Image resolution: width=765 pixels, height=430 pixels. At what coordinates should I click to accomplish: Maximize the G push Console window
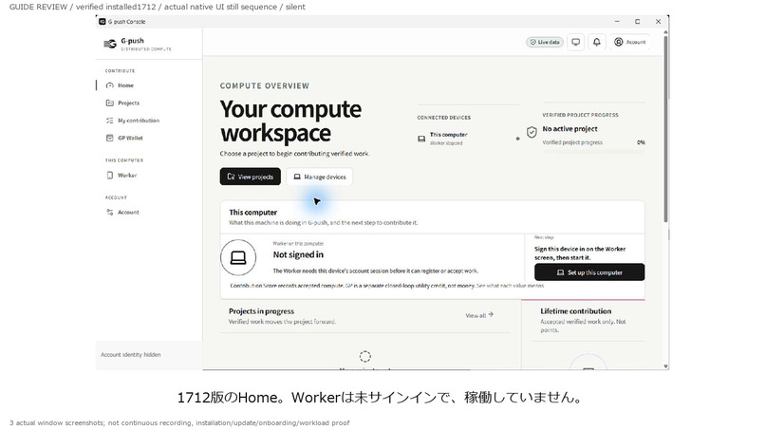pos(637,22)
